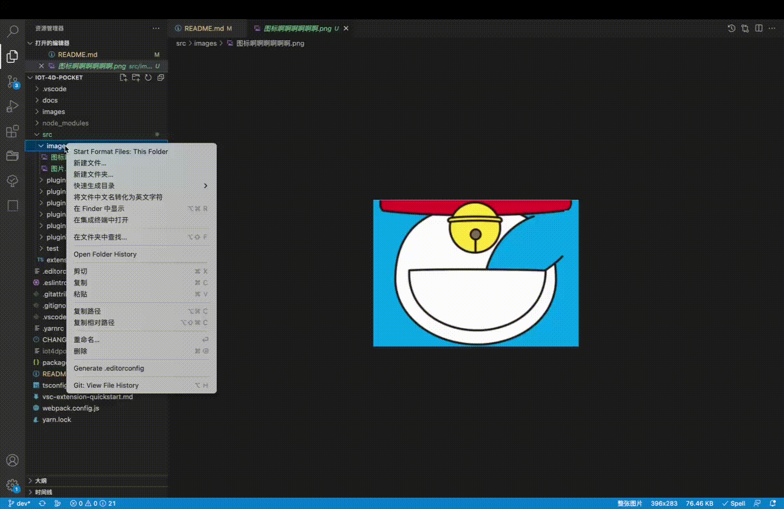
Task: Open timeline history icon in editor toolbar
Action: coord(732,29)
